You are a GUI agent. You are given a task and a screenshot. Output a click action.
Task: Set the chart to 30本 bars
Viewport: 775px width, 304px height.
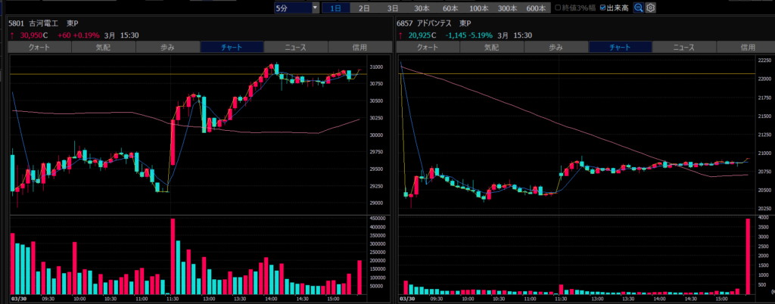coord(422,8)
